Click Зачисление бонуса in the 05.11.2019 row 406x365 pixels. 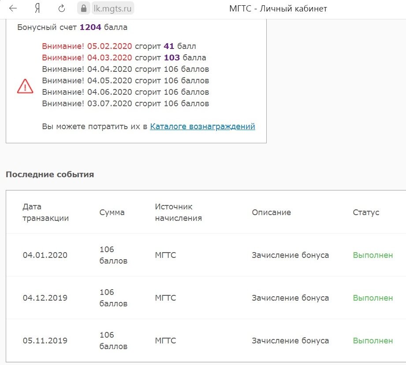(x=290, y=341)
